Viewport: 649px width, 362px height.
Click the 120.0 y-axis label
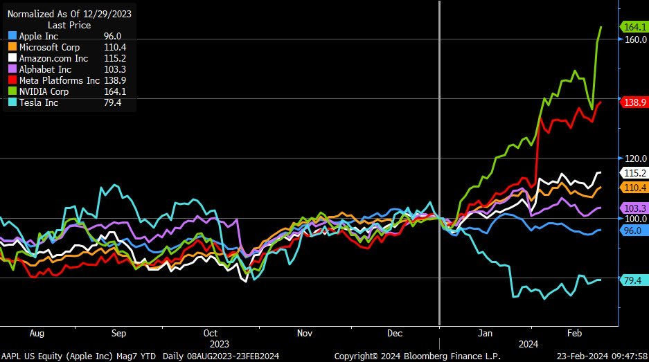pyautogui.click(x=635, y=159)
